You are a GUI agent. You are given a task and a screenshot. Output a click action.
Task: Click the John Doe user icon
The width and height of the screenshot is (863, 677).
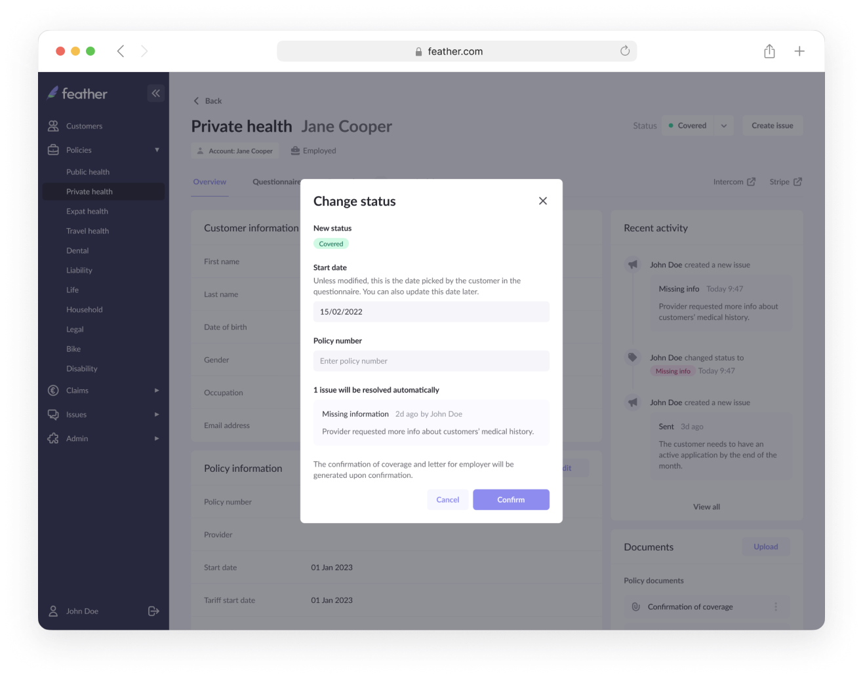(x=53, y=611)
